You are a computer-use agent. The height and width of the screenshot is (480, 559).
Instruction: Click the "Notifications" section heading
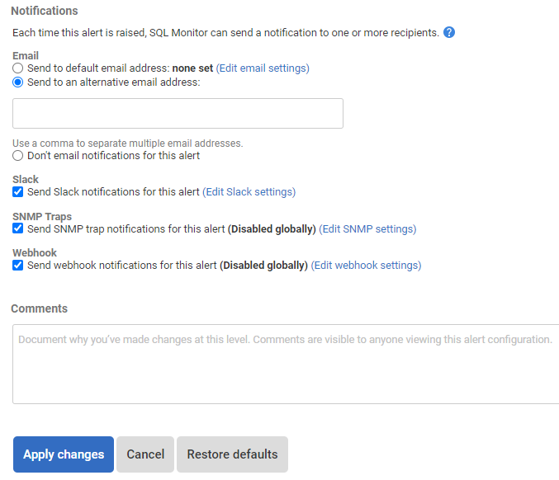(45, 12)
